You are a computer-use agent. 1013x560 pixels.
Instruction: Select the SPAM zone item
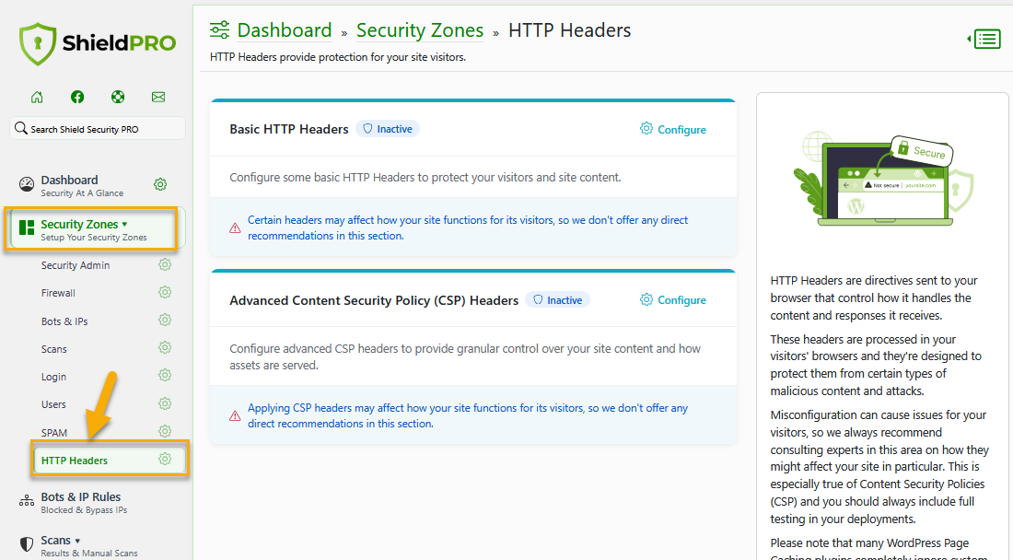click(54, 433)
